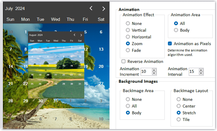Click July 2024 month title
The height and width of the screenshot is (131, 217).
[x=15, y=9]
